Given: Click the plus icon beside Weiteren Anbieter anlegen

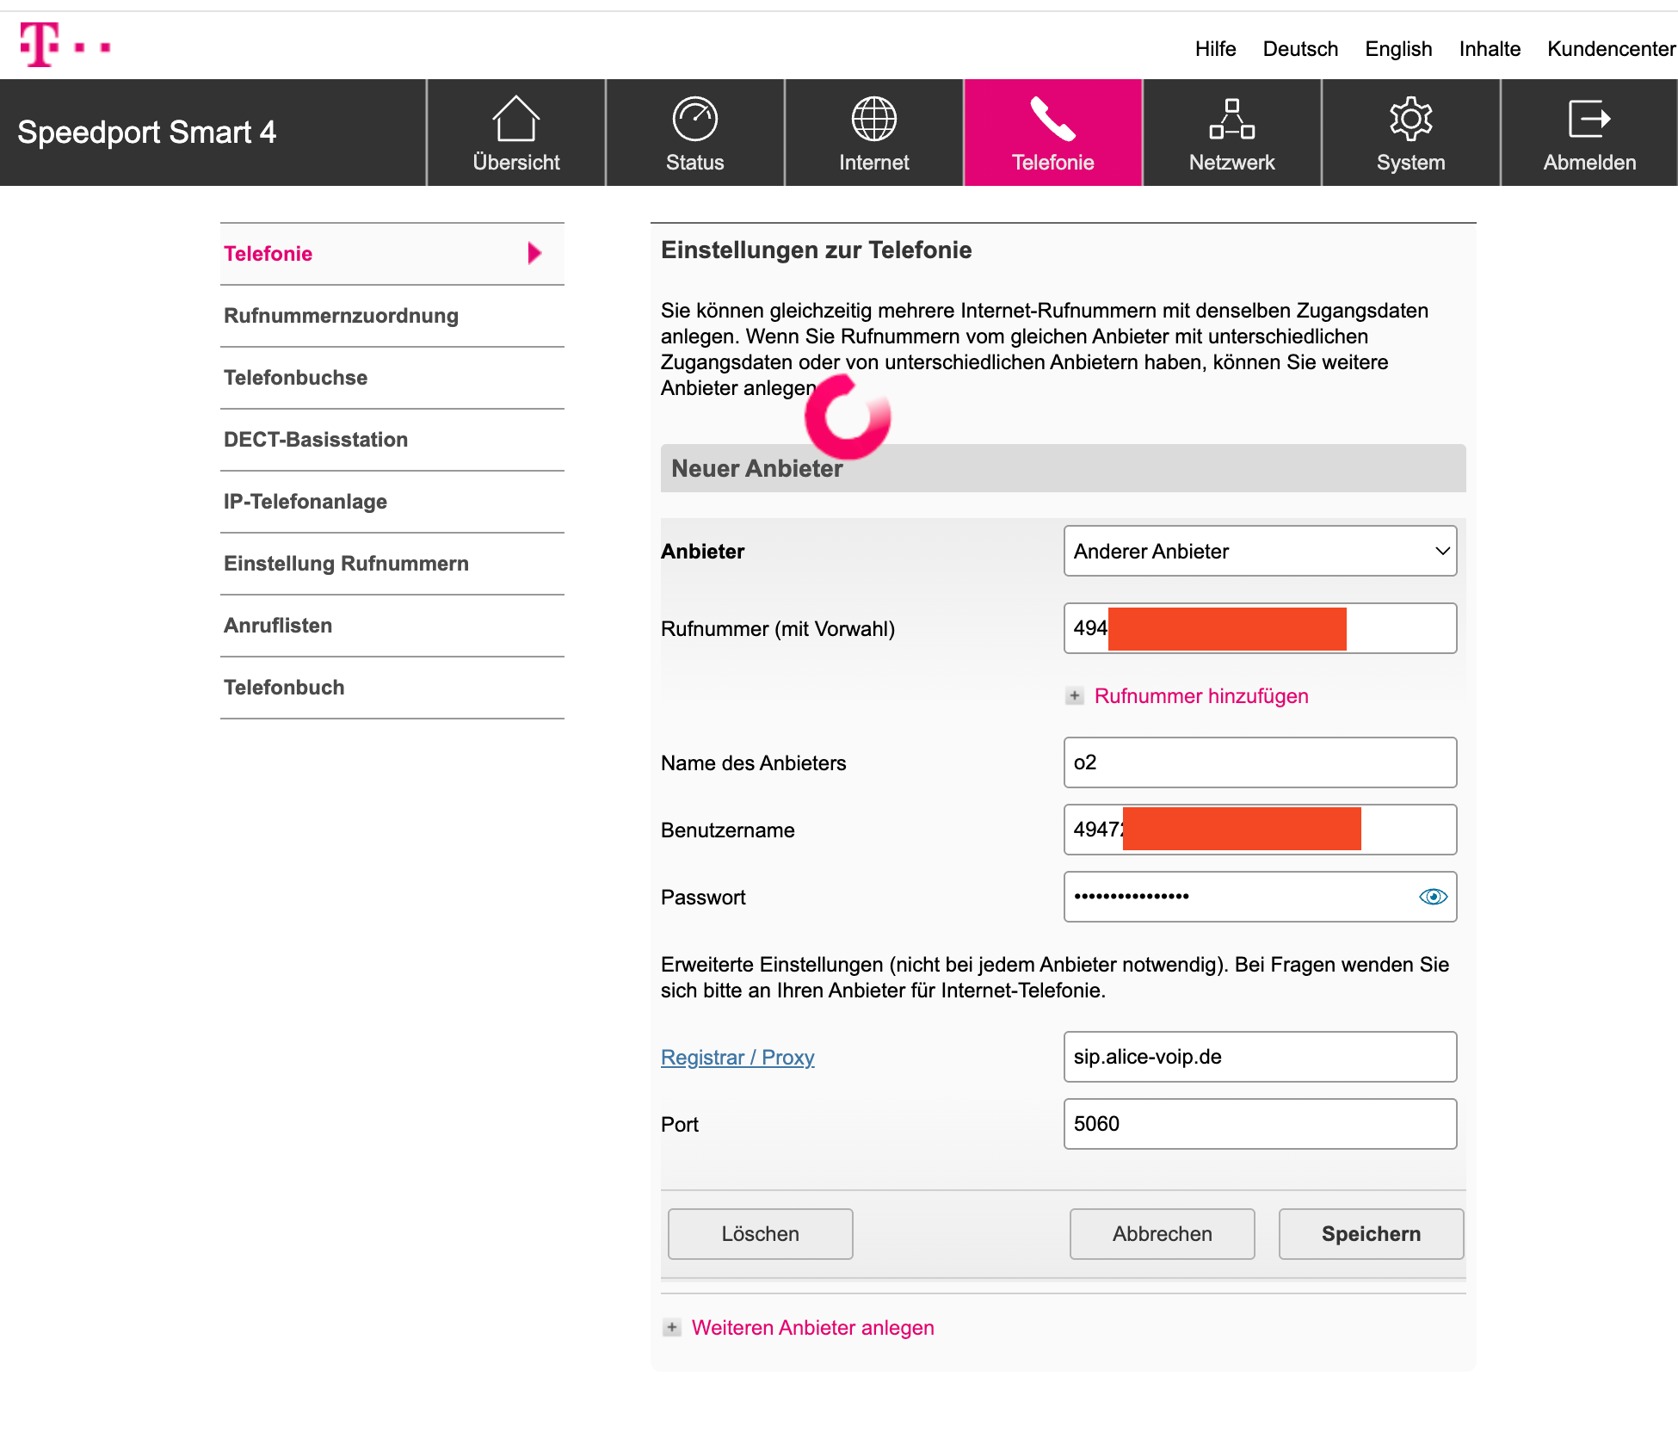Looking at the screenshot, I should pyautogui.click(x=672, y=1328).
